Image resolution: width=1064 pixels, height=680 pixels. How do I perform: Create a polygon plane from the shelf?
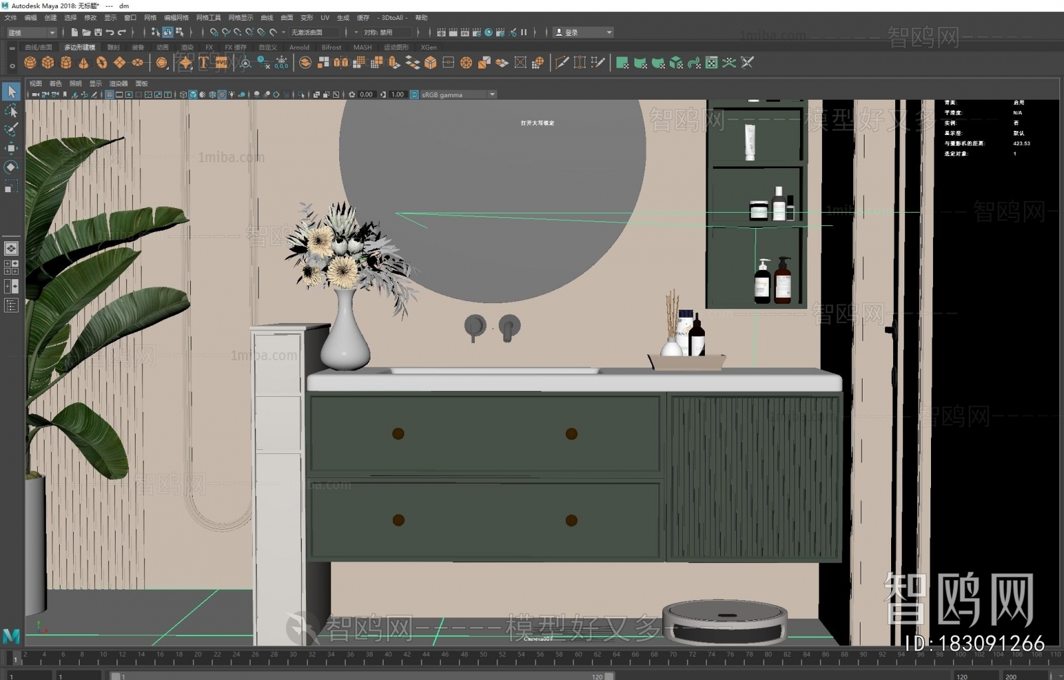click(x=120, y=62)
